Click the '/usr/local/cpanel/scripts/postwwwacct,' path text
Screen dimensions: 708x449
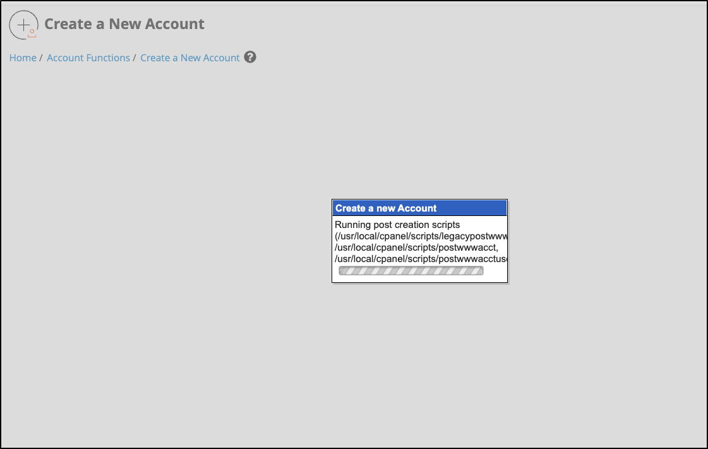click(x=416, y=248)
